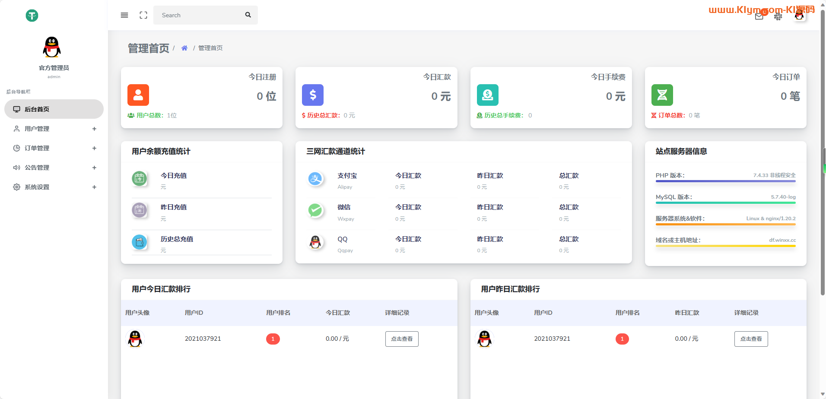Click the Search input field
Viewport: 826px width, 399px height.
(x=199, y=15)
